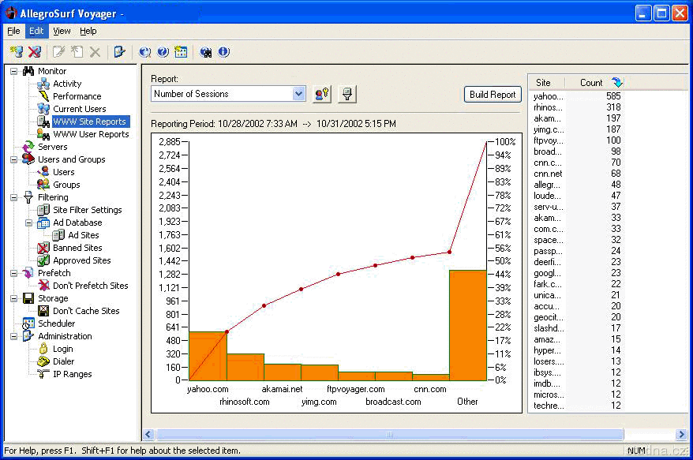Select WWW Site Reports tree item
This screenshot has height=460, width=693.
coord(90,122)
